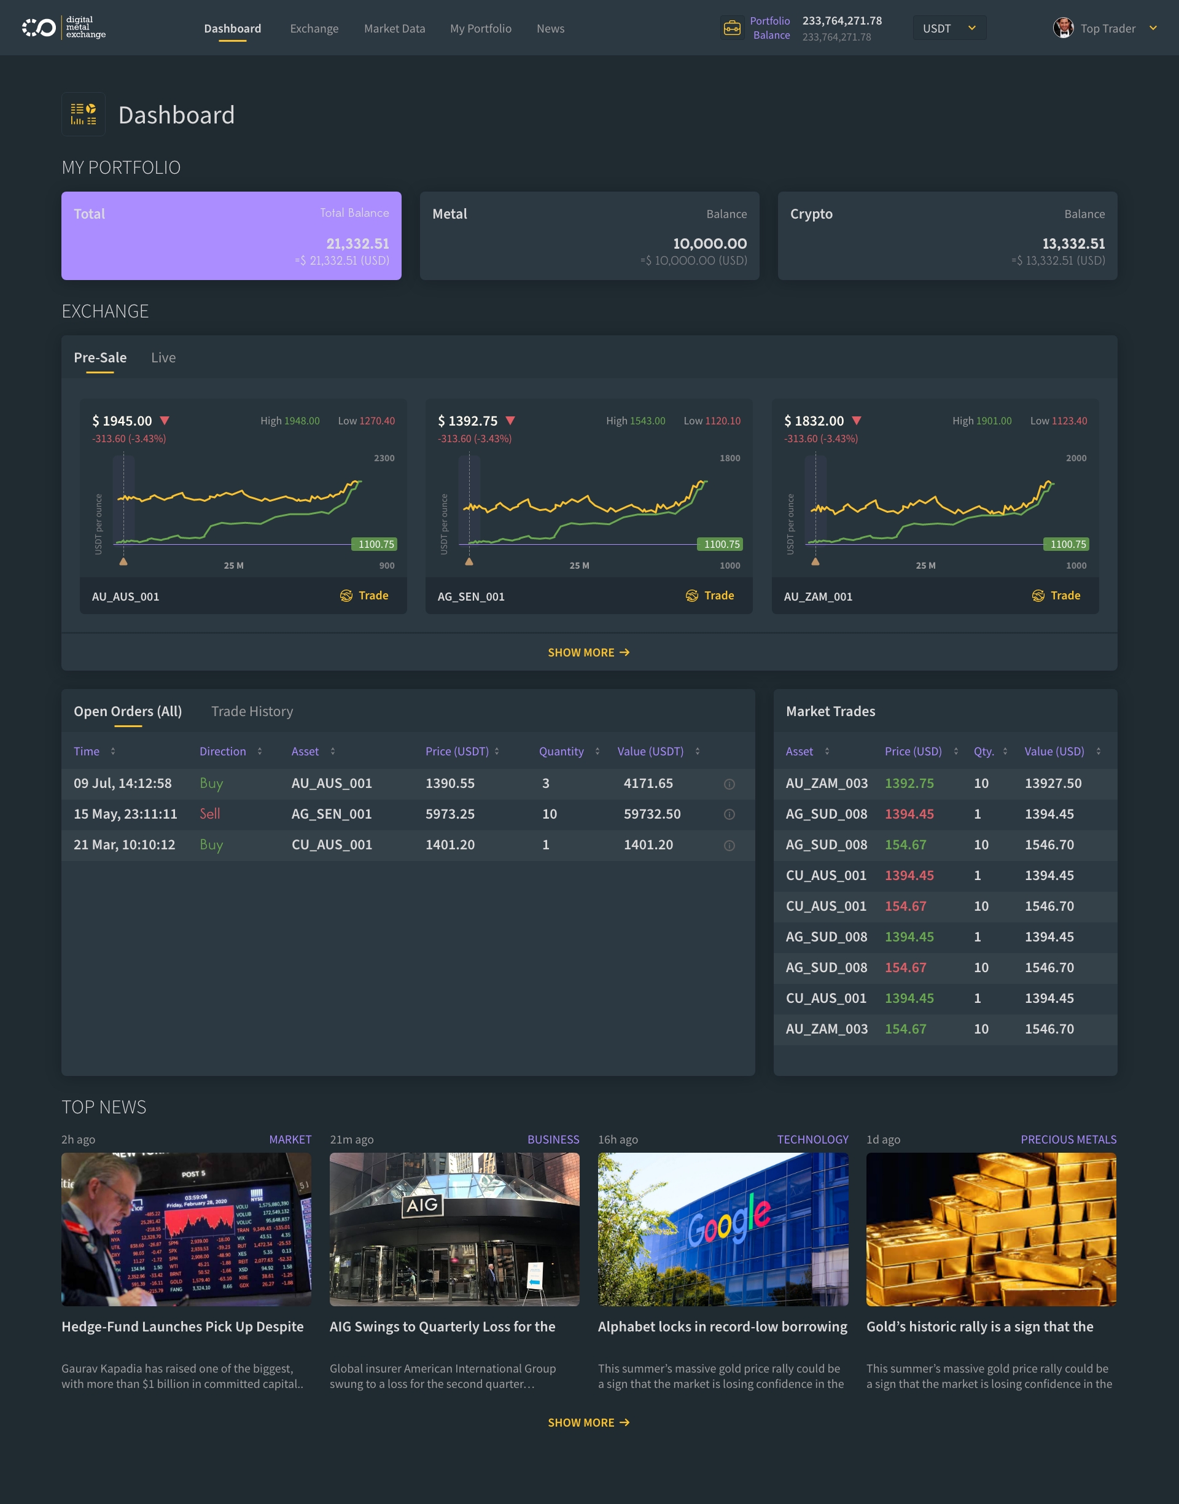Click the portfolio briefcase icon in header
The image size is (1179, 1504).
(x=732, y=28)
